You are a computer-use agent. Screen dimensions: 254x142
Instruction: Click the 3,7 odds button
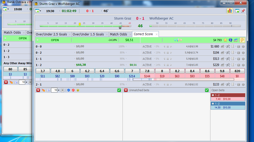point(43,71)
